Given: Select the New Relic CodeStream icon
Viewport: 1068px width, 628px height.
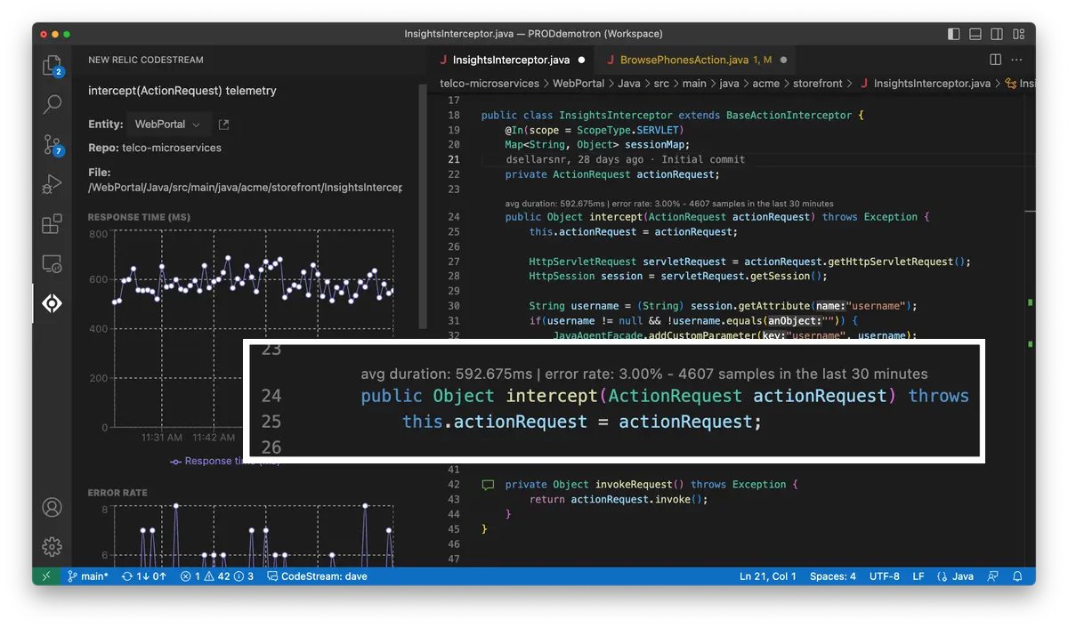Looking at the screenshot, I should pos(52,303).
